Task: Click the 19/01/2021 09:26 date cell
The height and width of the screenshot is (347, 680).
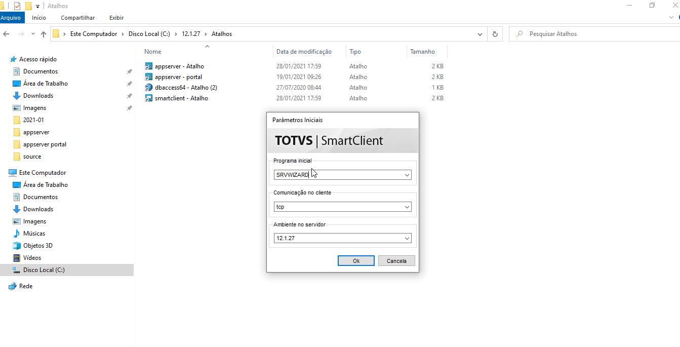Action: [x=299, y=77]
